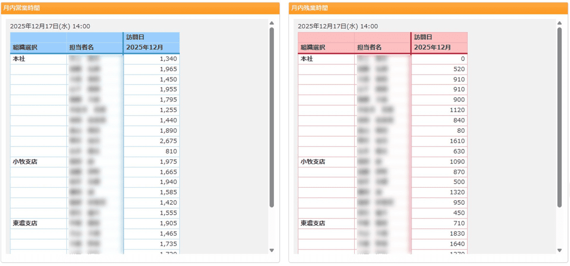Select 小牧支店 row in the blue table
The height and width of the screenshot is (266, 570).
point(95,162)
